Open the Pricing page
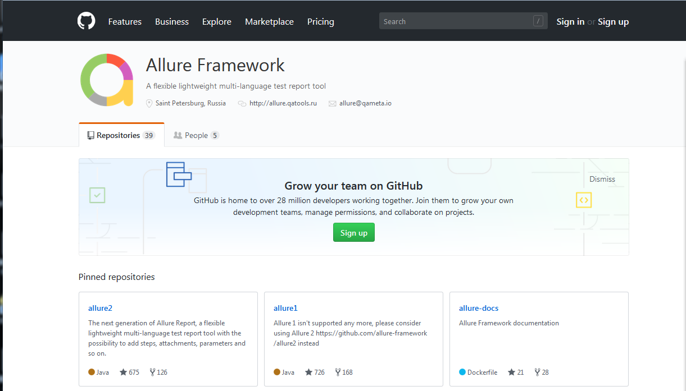The image size is (686, 391). [x=321, y=21]
